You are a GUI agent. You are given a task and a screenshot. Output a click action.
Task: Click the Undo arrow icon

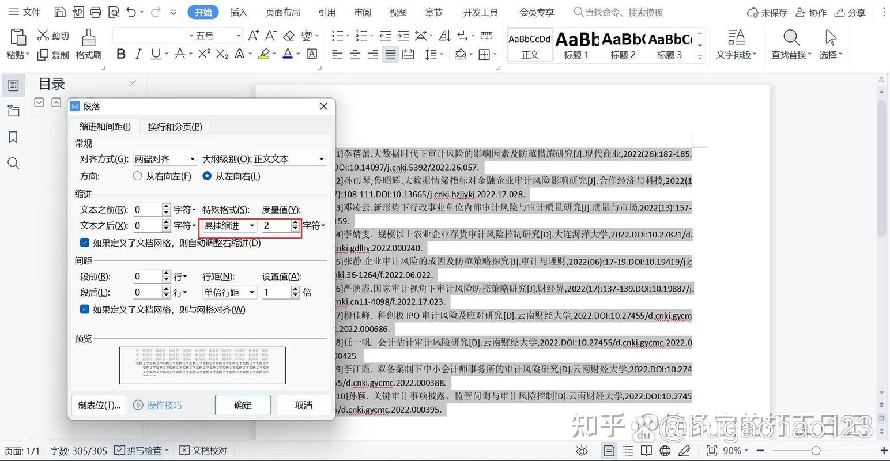pos(131,12)
